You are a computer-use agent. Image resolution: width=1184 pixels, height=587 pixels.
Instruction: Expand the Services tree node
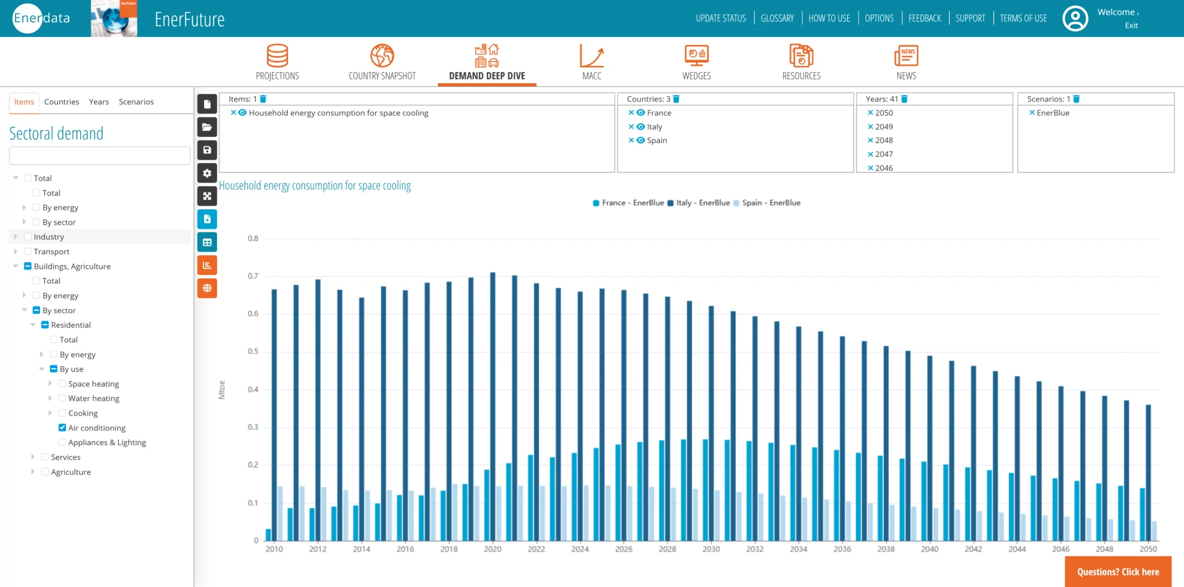(33, 457)
